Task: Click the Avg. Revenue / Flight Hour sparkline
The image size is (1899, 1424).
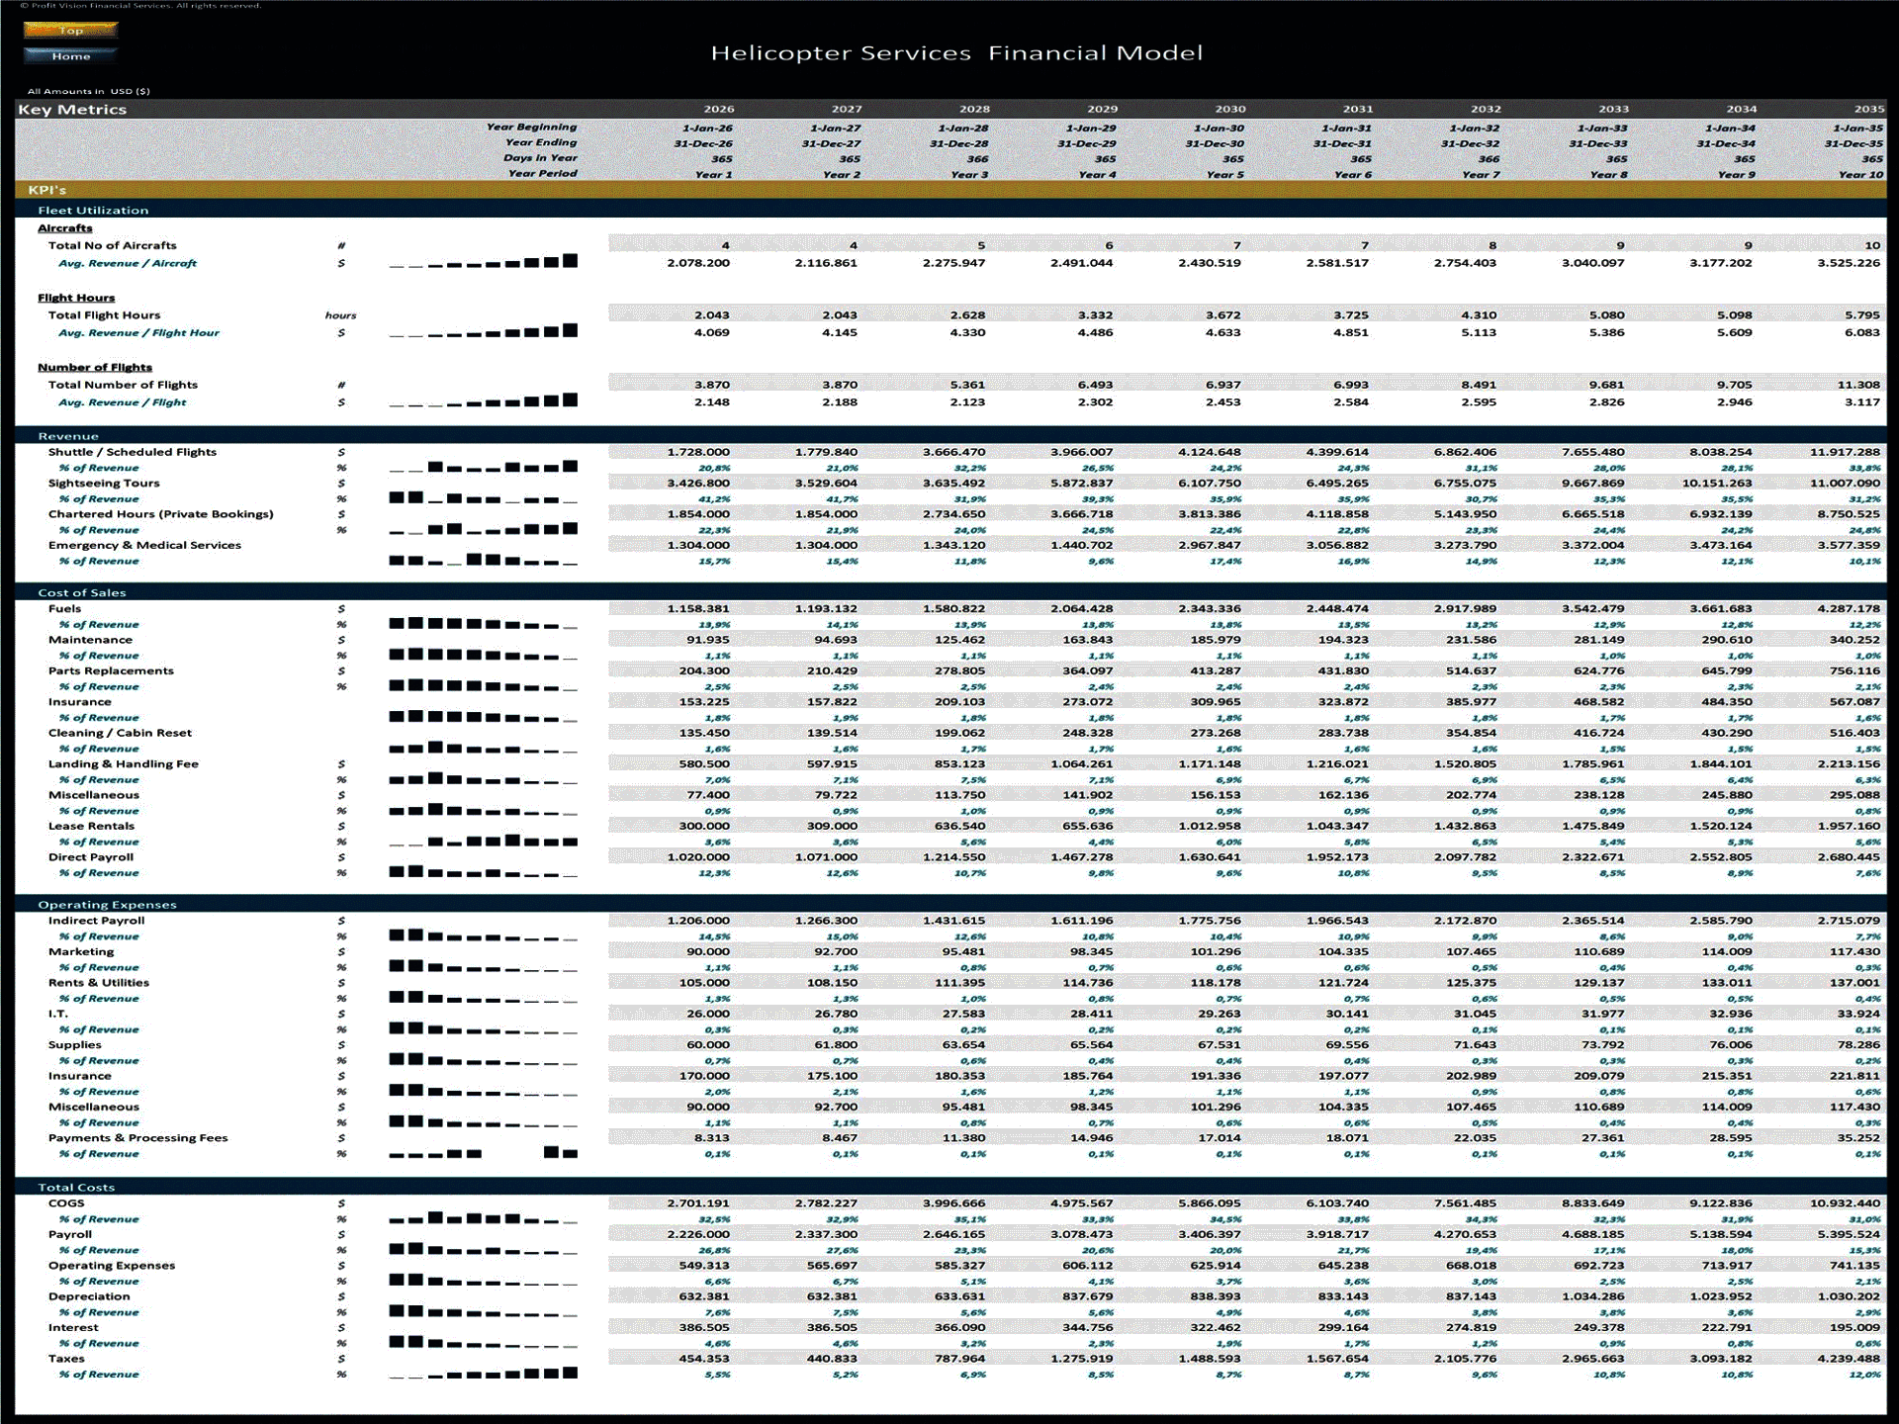Action: click(484, 331)
